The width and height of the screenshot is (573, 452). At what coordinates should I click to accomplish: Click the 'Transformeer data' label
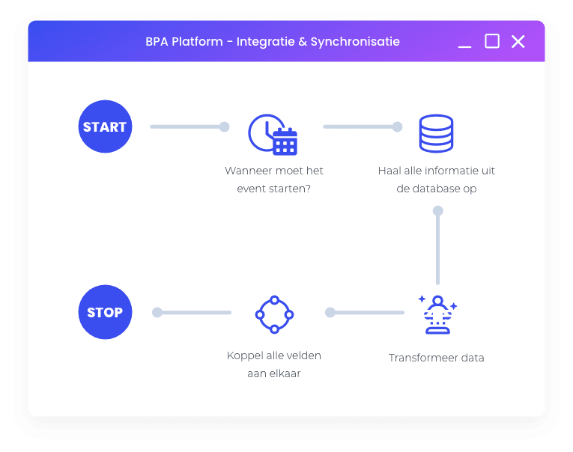(437, 358)
